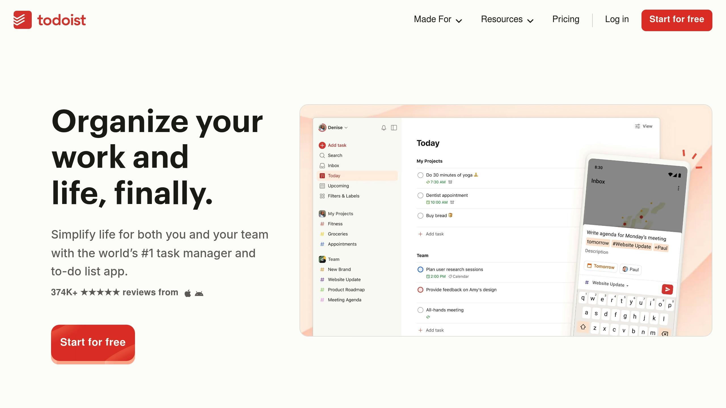
Task: Click the red plus Add task icon
Action: coord(322,145)
